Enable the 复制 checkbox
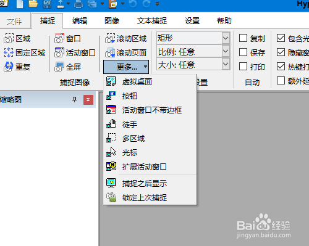309x246 pixels. [x=243, y=38]
